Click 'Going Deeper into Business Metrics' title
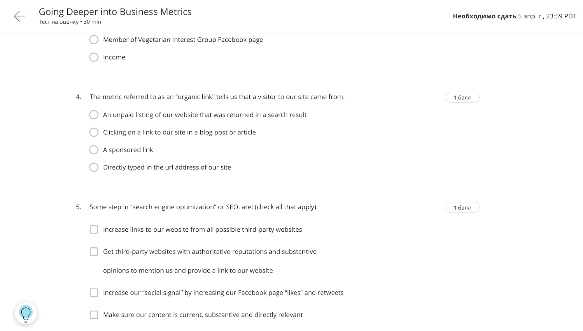 115,12
